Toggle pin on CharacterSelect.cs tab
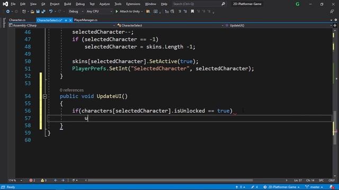 [66, 20]
